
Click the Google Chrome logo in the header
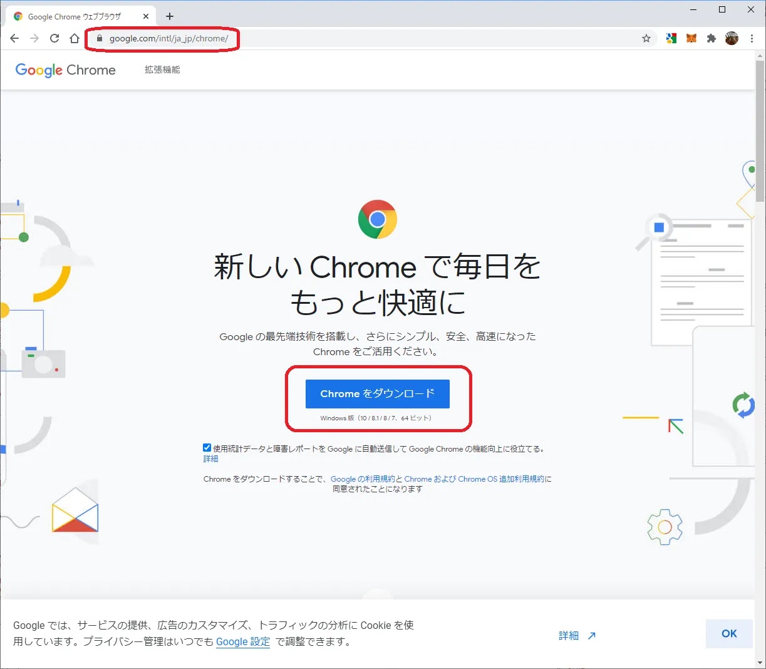pos(65,70)
